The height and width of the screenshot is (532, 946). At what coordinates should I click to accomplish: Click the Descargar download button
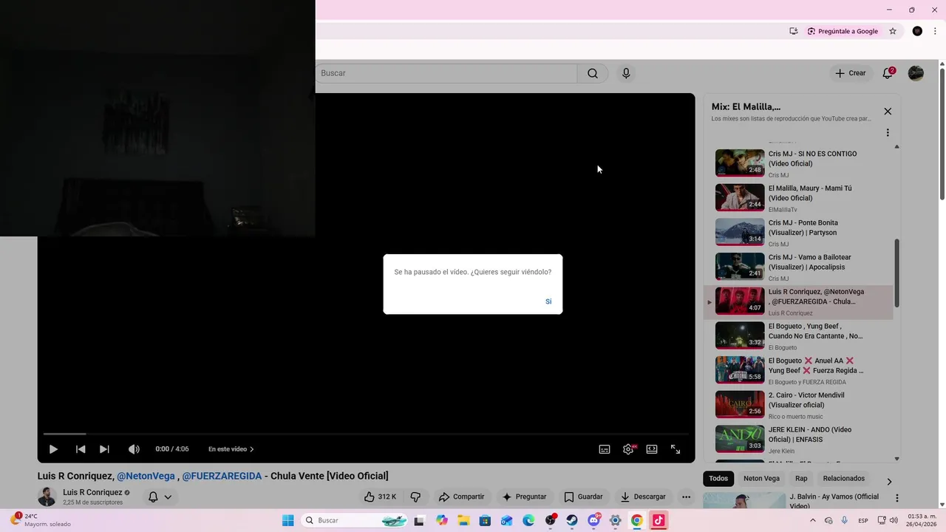643,497
